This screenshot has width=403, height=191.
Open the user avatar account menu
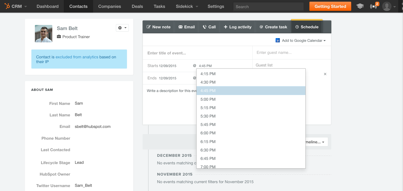pos(389,6)
